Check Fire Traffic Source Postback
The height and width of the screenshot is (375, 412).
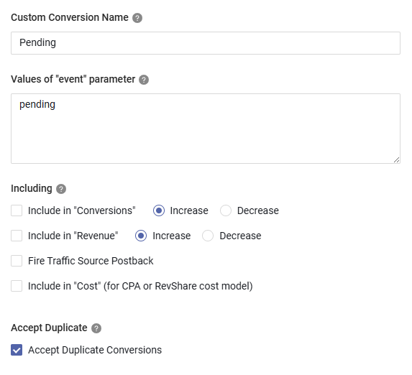(x=17, y=261)
